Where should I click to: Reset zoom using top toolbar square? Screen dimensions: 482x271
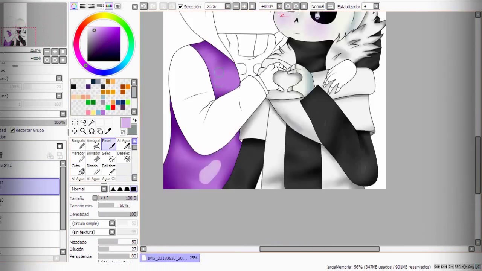coord(252,6)
